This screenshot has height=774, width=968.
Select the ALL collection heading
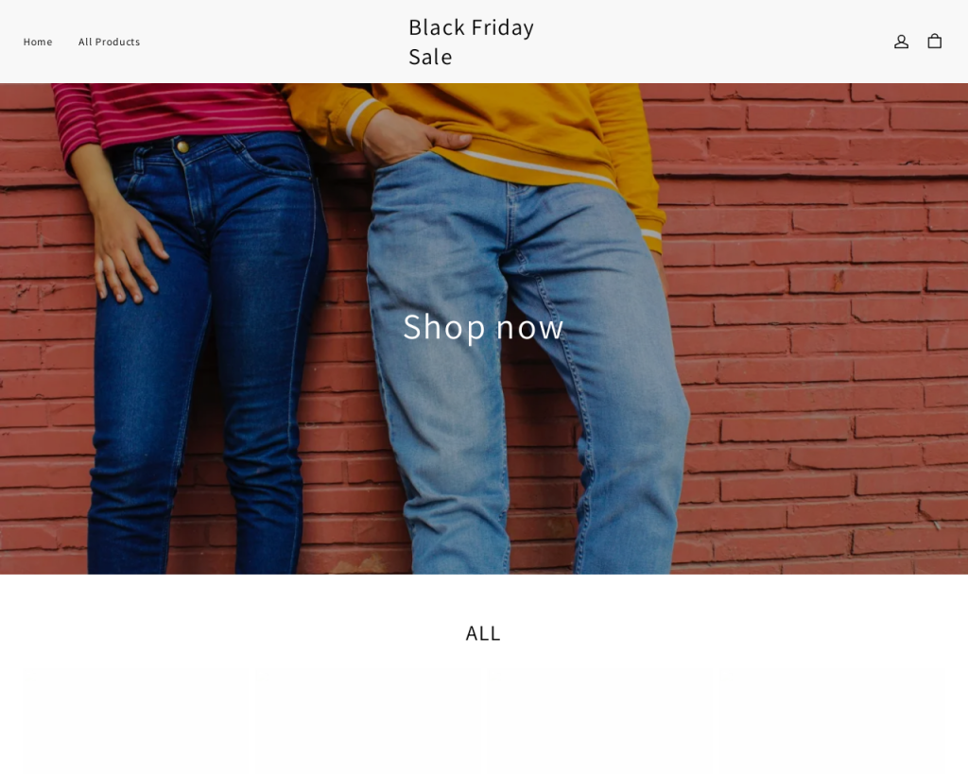coord(483,633)
